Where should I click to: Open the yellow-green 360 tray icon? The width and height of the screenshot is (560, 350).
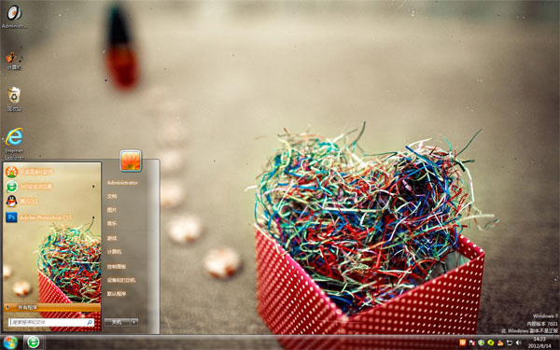pos(491,343)
